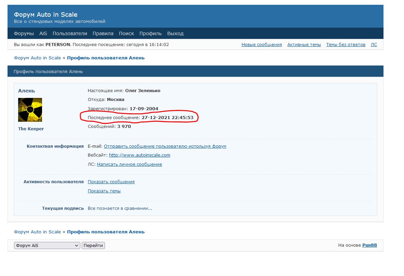Click the username Алень heading
Screen dimensions: 404x276
tap(27, 91)
